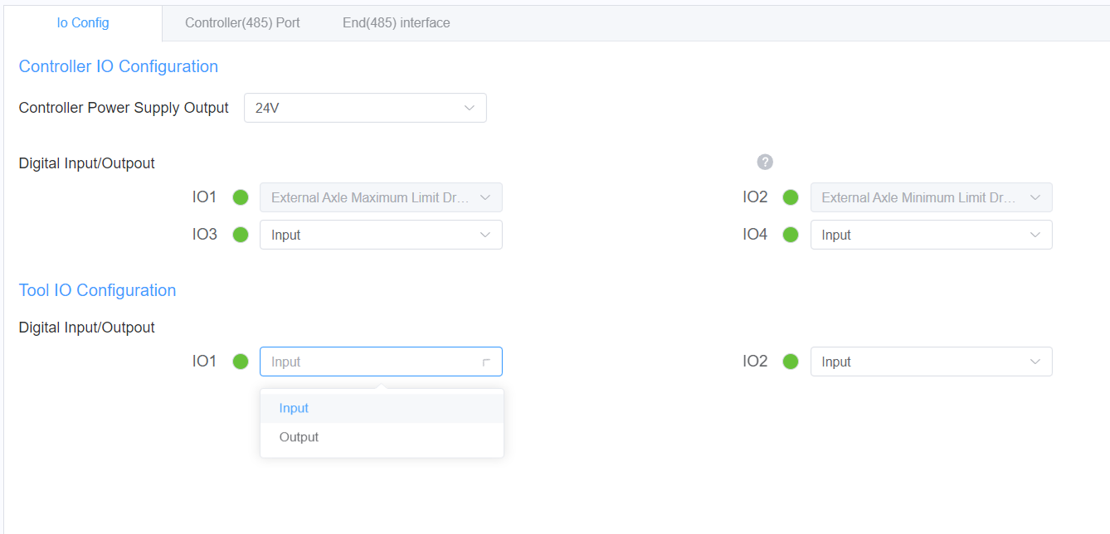Open the Controller Power Supply Output dropdown
Screen dimensions: 1110x534
[x=365, y=108]
